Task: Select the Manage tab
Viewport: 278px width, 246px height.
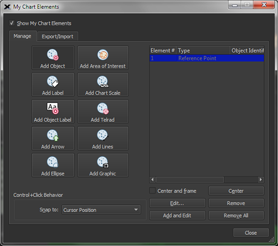Action: pyautogui.click(x=22, y=36)
